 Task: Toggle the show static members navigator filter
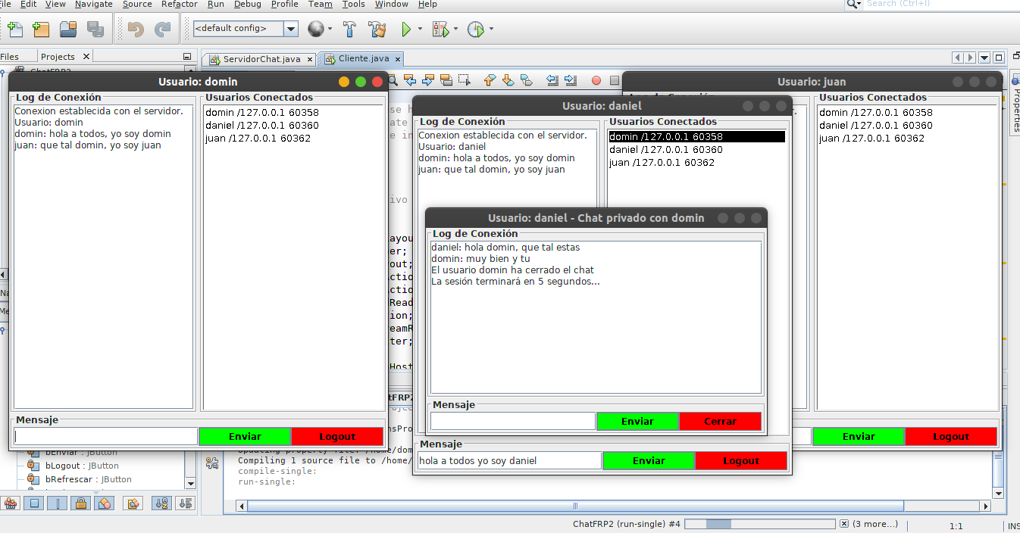(57, 503)
